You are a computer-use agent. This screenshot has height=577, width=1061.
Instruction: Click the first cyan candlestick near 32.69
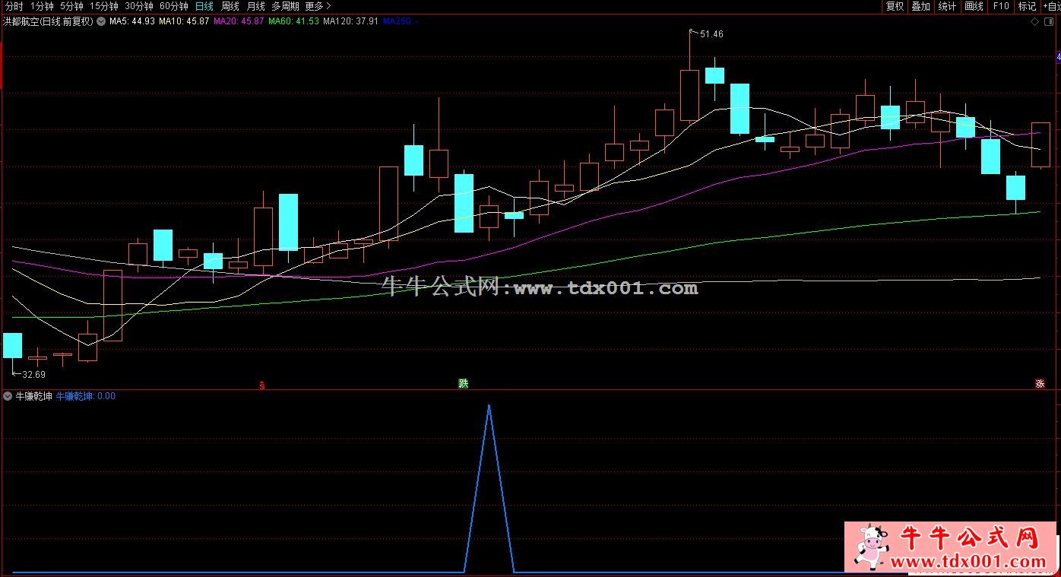tap(13, 345)
